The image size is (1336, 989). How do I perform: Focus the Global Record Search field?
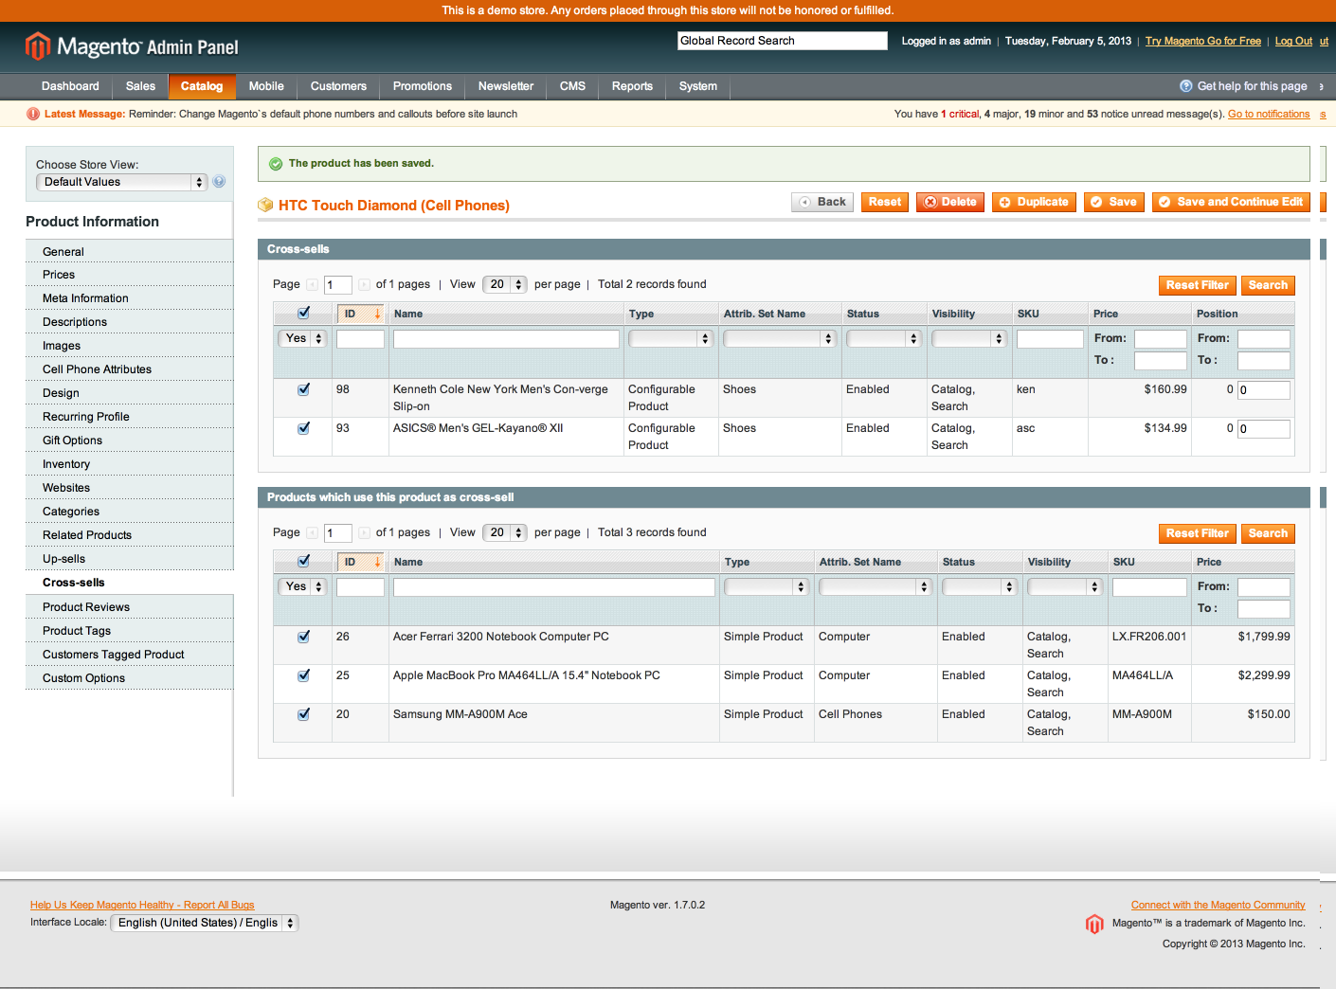tap(783, 41)
